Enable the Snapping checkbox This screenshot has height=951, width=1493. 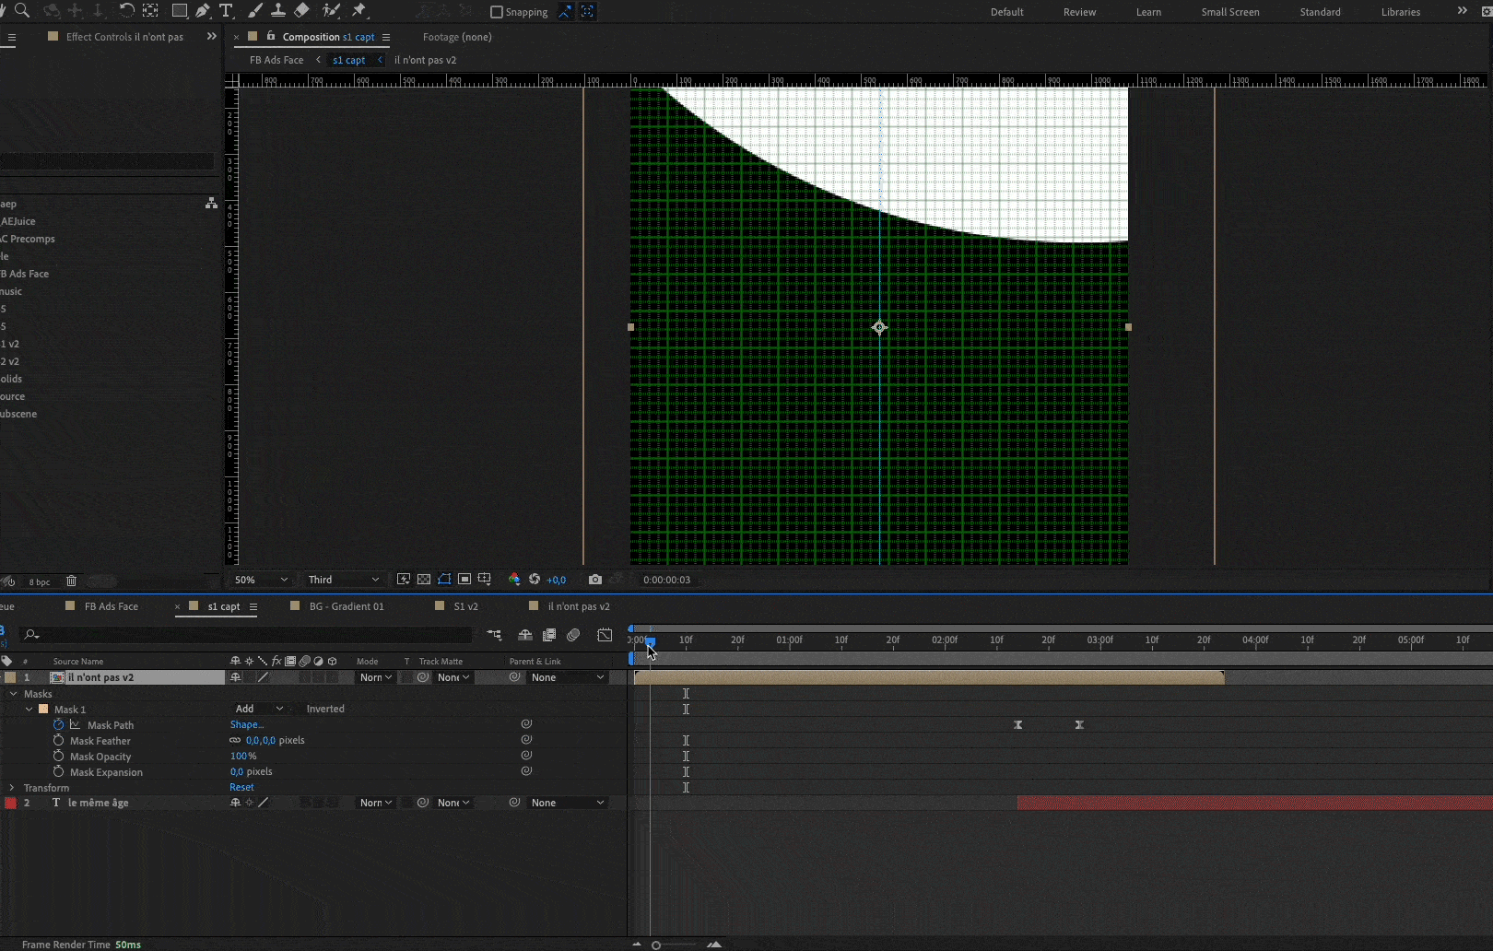pyautogui.click(x=497, y=12)
